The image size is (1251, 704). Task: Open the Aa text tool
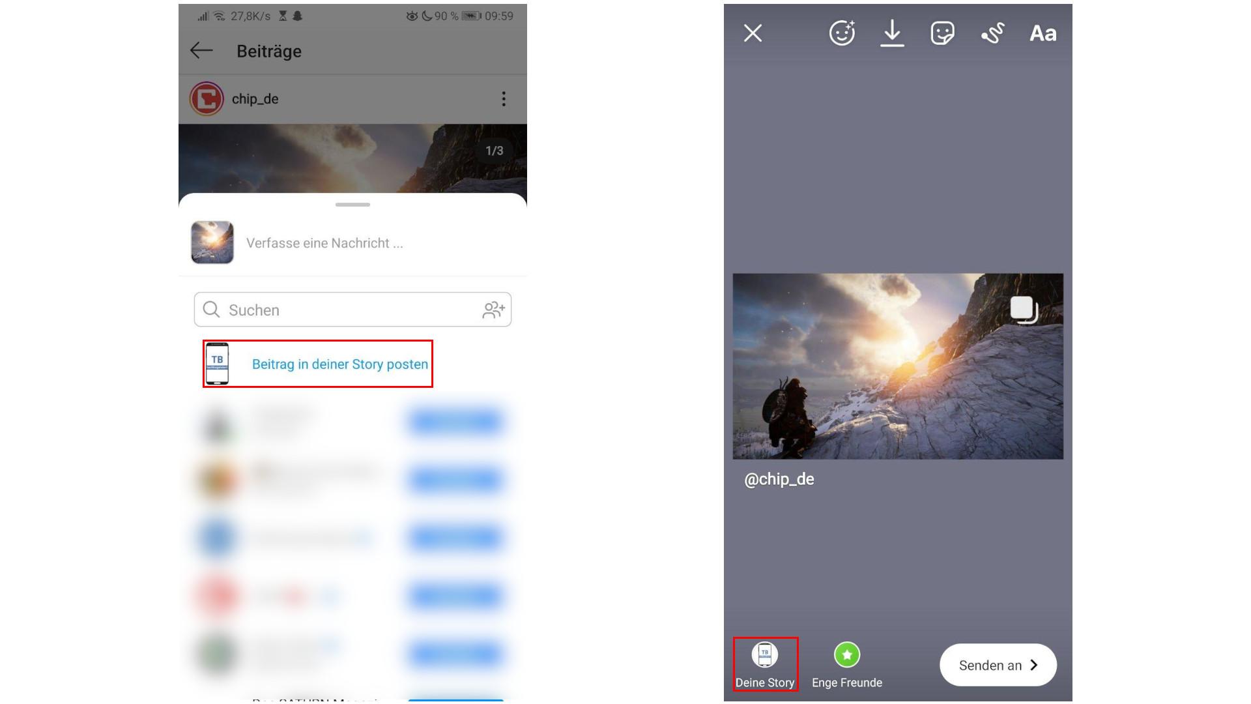coord(1042,33)
